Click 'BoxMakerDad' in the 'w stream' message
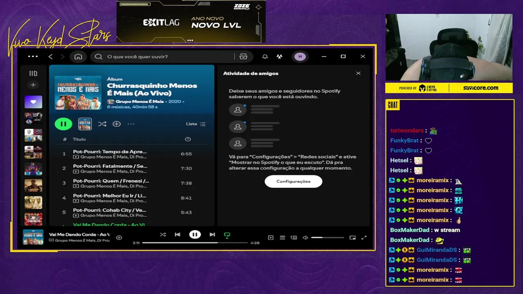This screenshot has width=523, height=294. pyautogui.click(x=410, y=230)
